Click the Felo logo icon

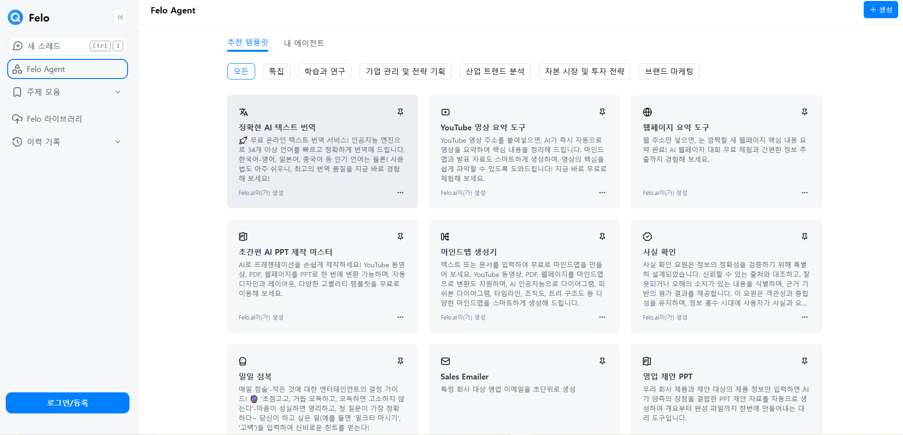pos(15,18)
